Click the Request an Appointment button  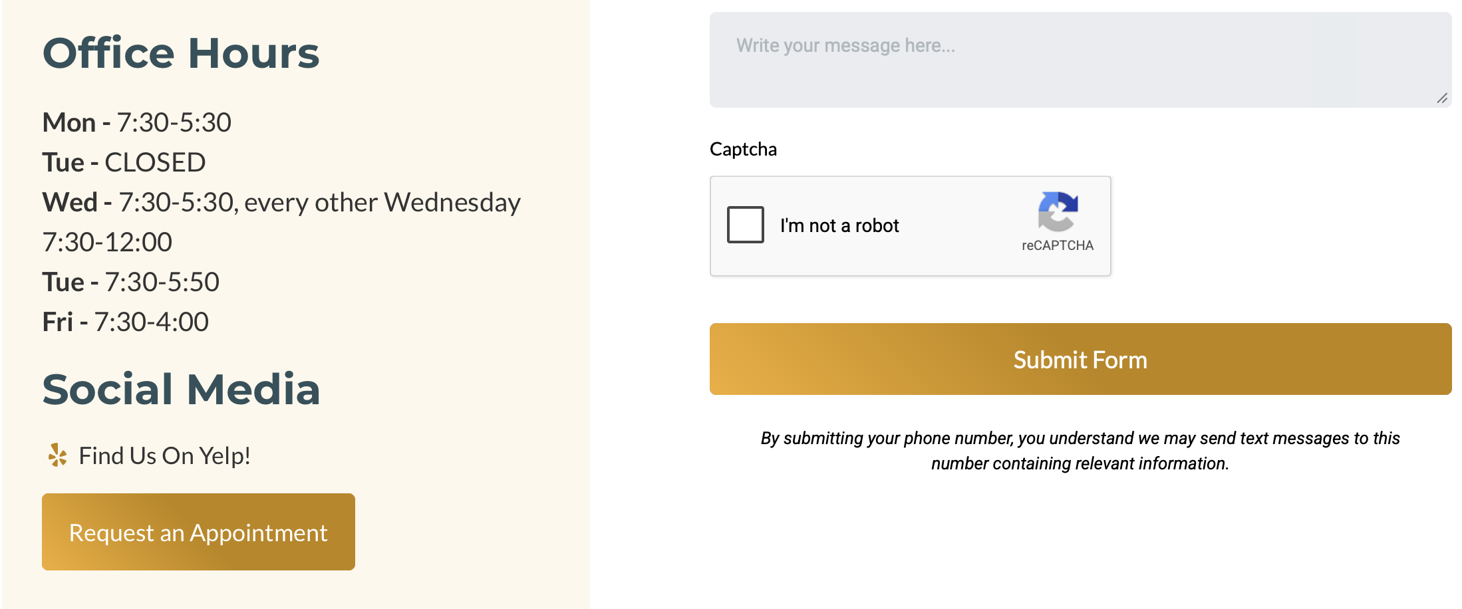tap(198, 532)
